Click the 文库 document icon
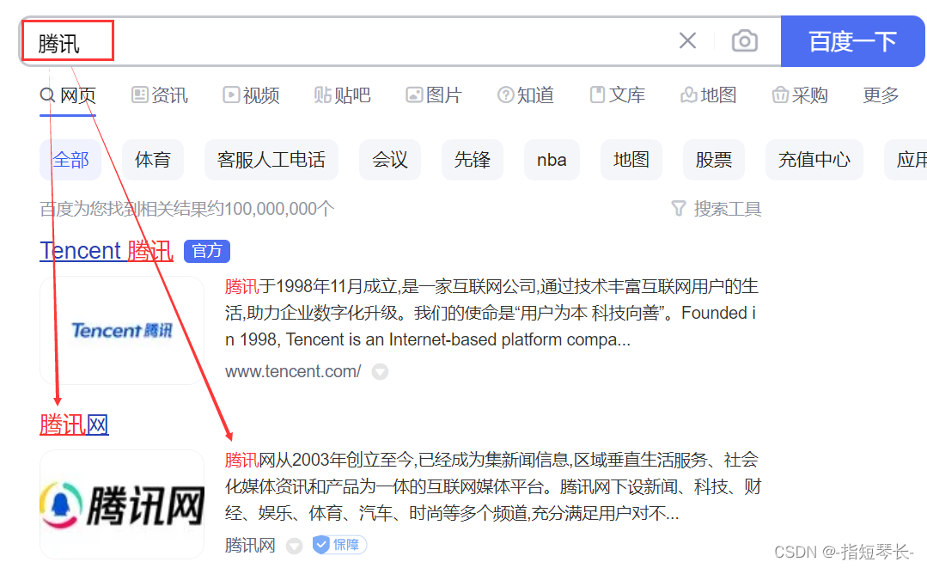 pos(598,95)
